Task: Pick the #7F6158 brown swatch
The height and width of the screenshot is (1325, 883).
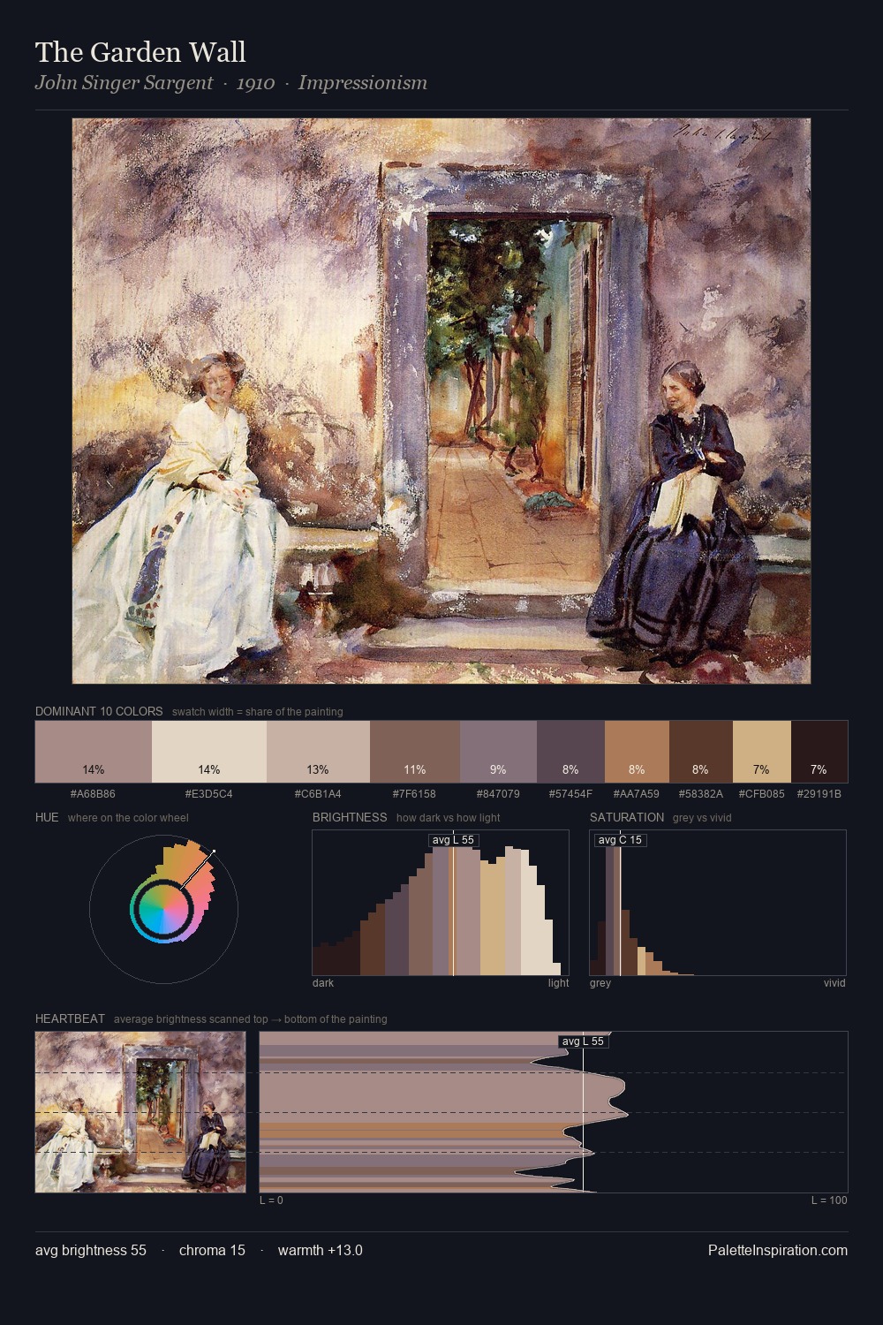Action: tap(415, 752)
